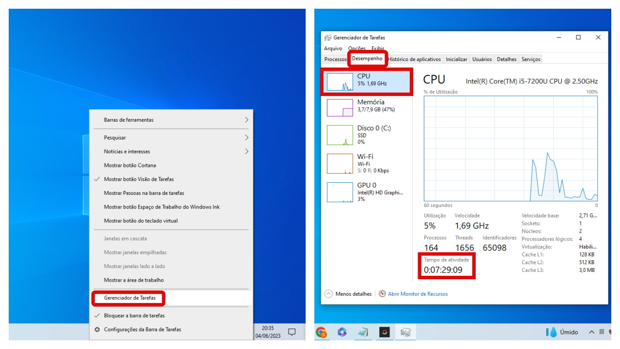Toggle Mostrar botão Cortana option
620x349 pixels.
(171, 165)
